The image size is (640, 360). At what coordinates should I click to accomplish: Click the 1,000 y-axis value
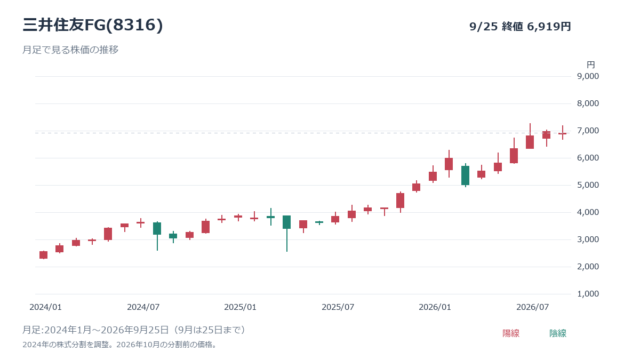pyautogui.click(x=588, y=294)
